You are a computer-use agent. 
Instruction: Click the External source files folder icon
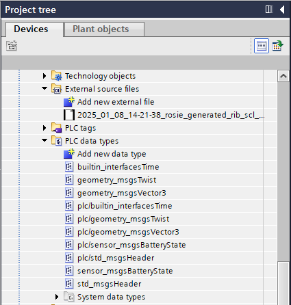click(x=56, y=89)
